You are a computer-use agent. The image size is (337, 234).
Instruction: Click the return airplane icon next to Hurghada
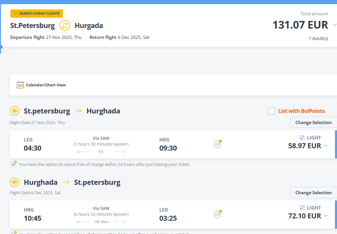click(x=14, y=182)
